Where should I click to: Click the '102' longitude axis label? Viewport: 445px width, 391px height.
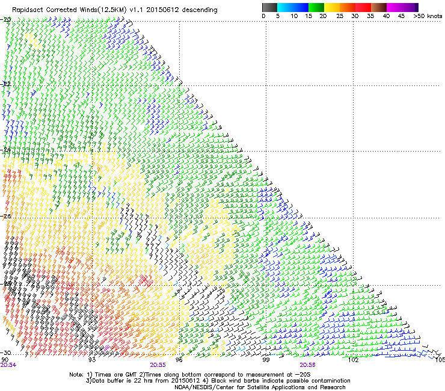[353, 360]
